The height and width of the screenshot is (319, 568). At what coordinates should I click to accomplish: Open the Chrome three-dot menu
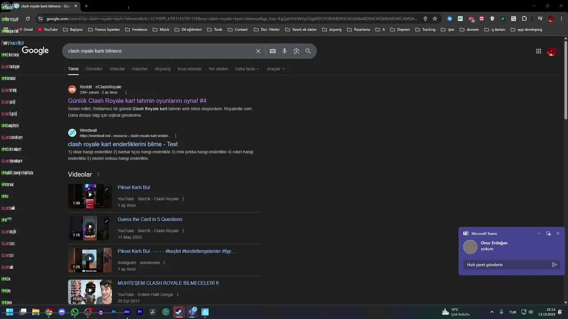pyautogui.click(x=561, y=19)
